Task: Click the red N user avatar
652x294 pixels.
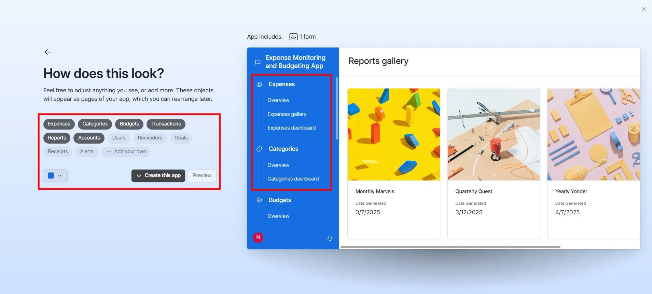Action: point(258,237)
